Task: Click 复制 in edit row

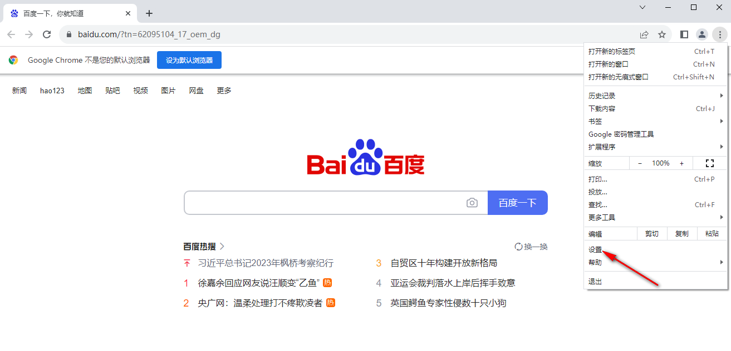Action: 682,234
